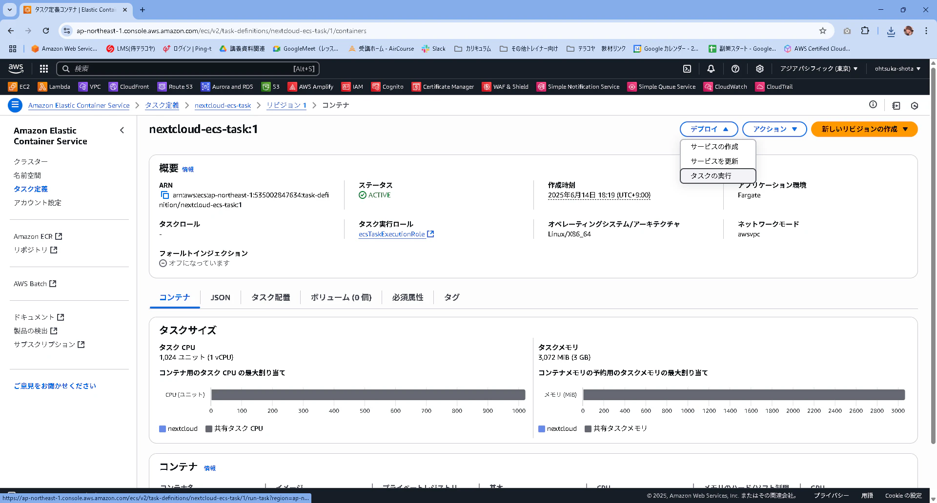Focus the AWS 検索 search field

[x=188, y=69]
